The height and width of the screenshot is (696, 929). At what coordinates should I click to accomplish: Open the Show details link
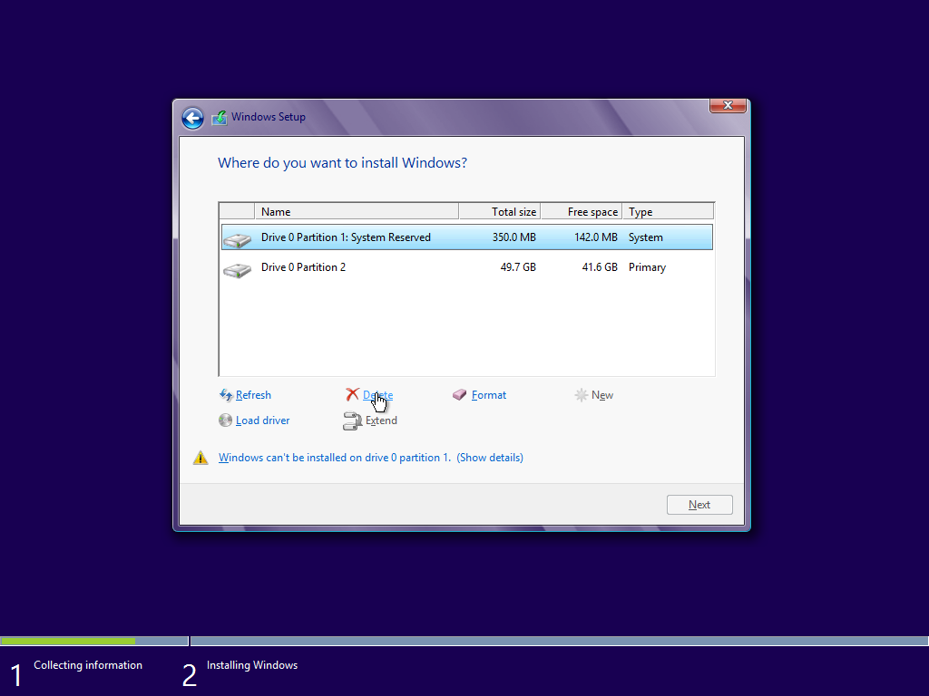click(489, 458)
